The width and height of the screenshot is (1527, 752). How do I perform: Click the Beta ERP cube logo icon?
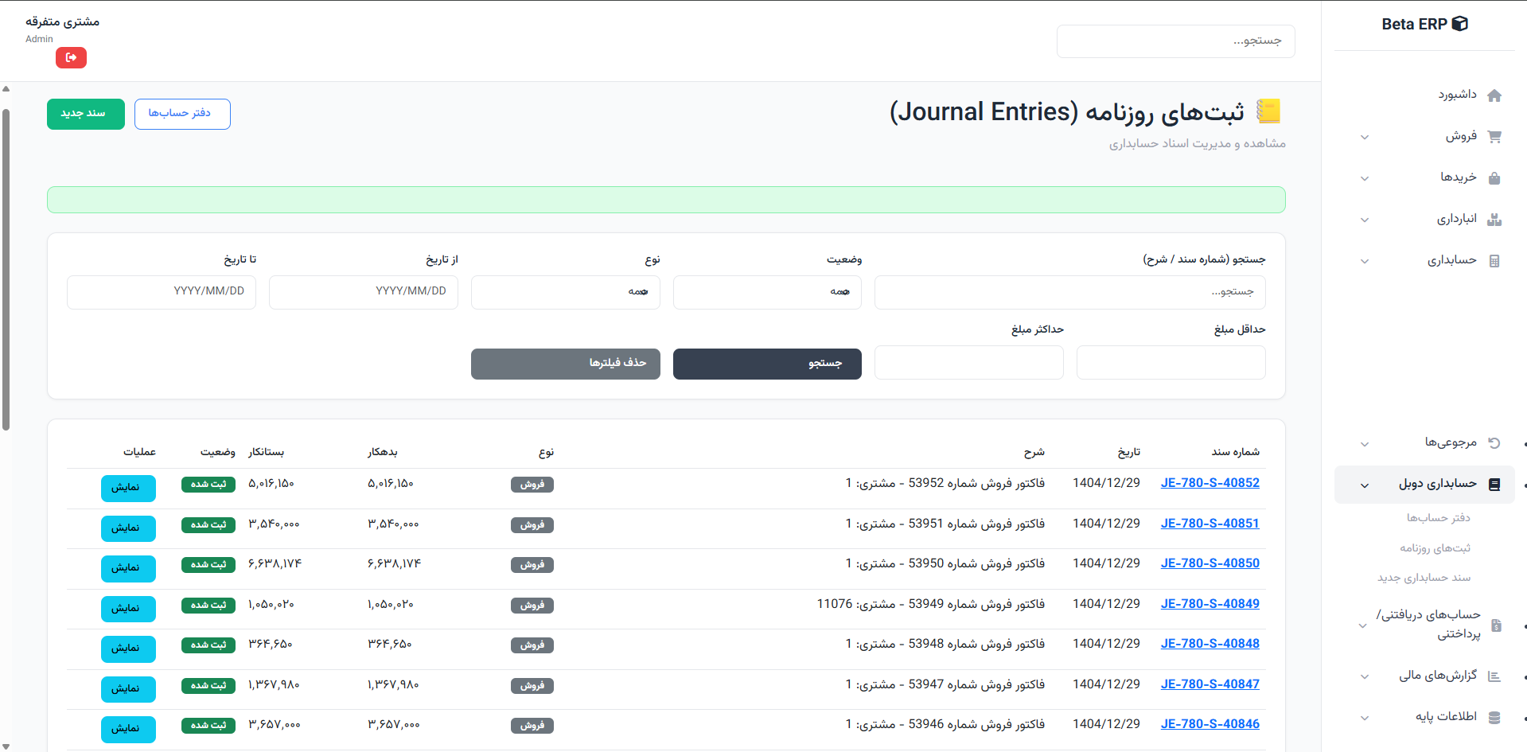click(x=1460, y=24)
